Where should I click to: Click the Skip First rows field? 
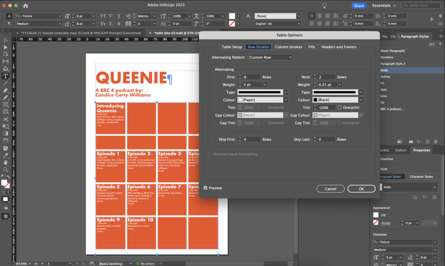click(252, 139)
